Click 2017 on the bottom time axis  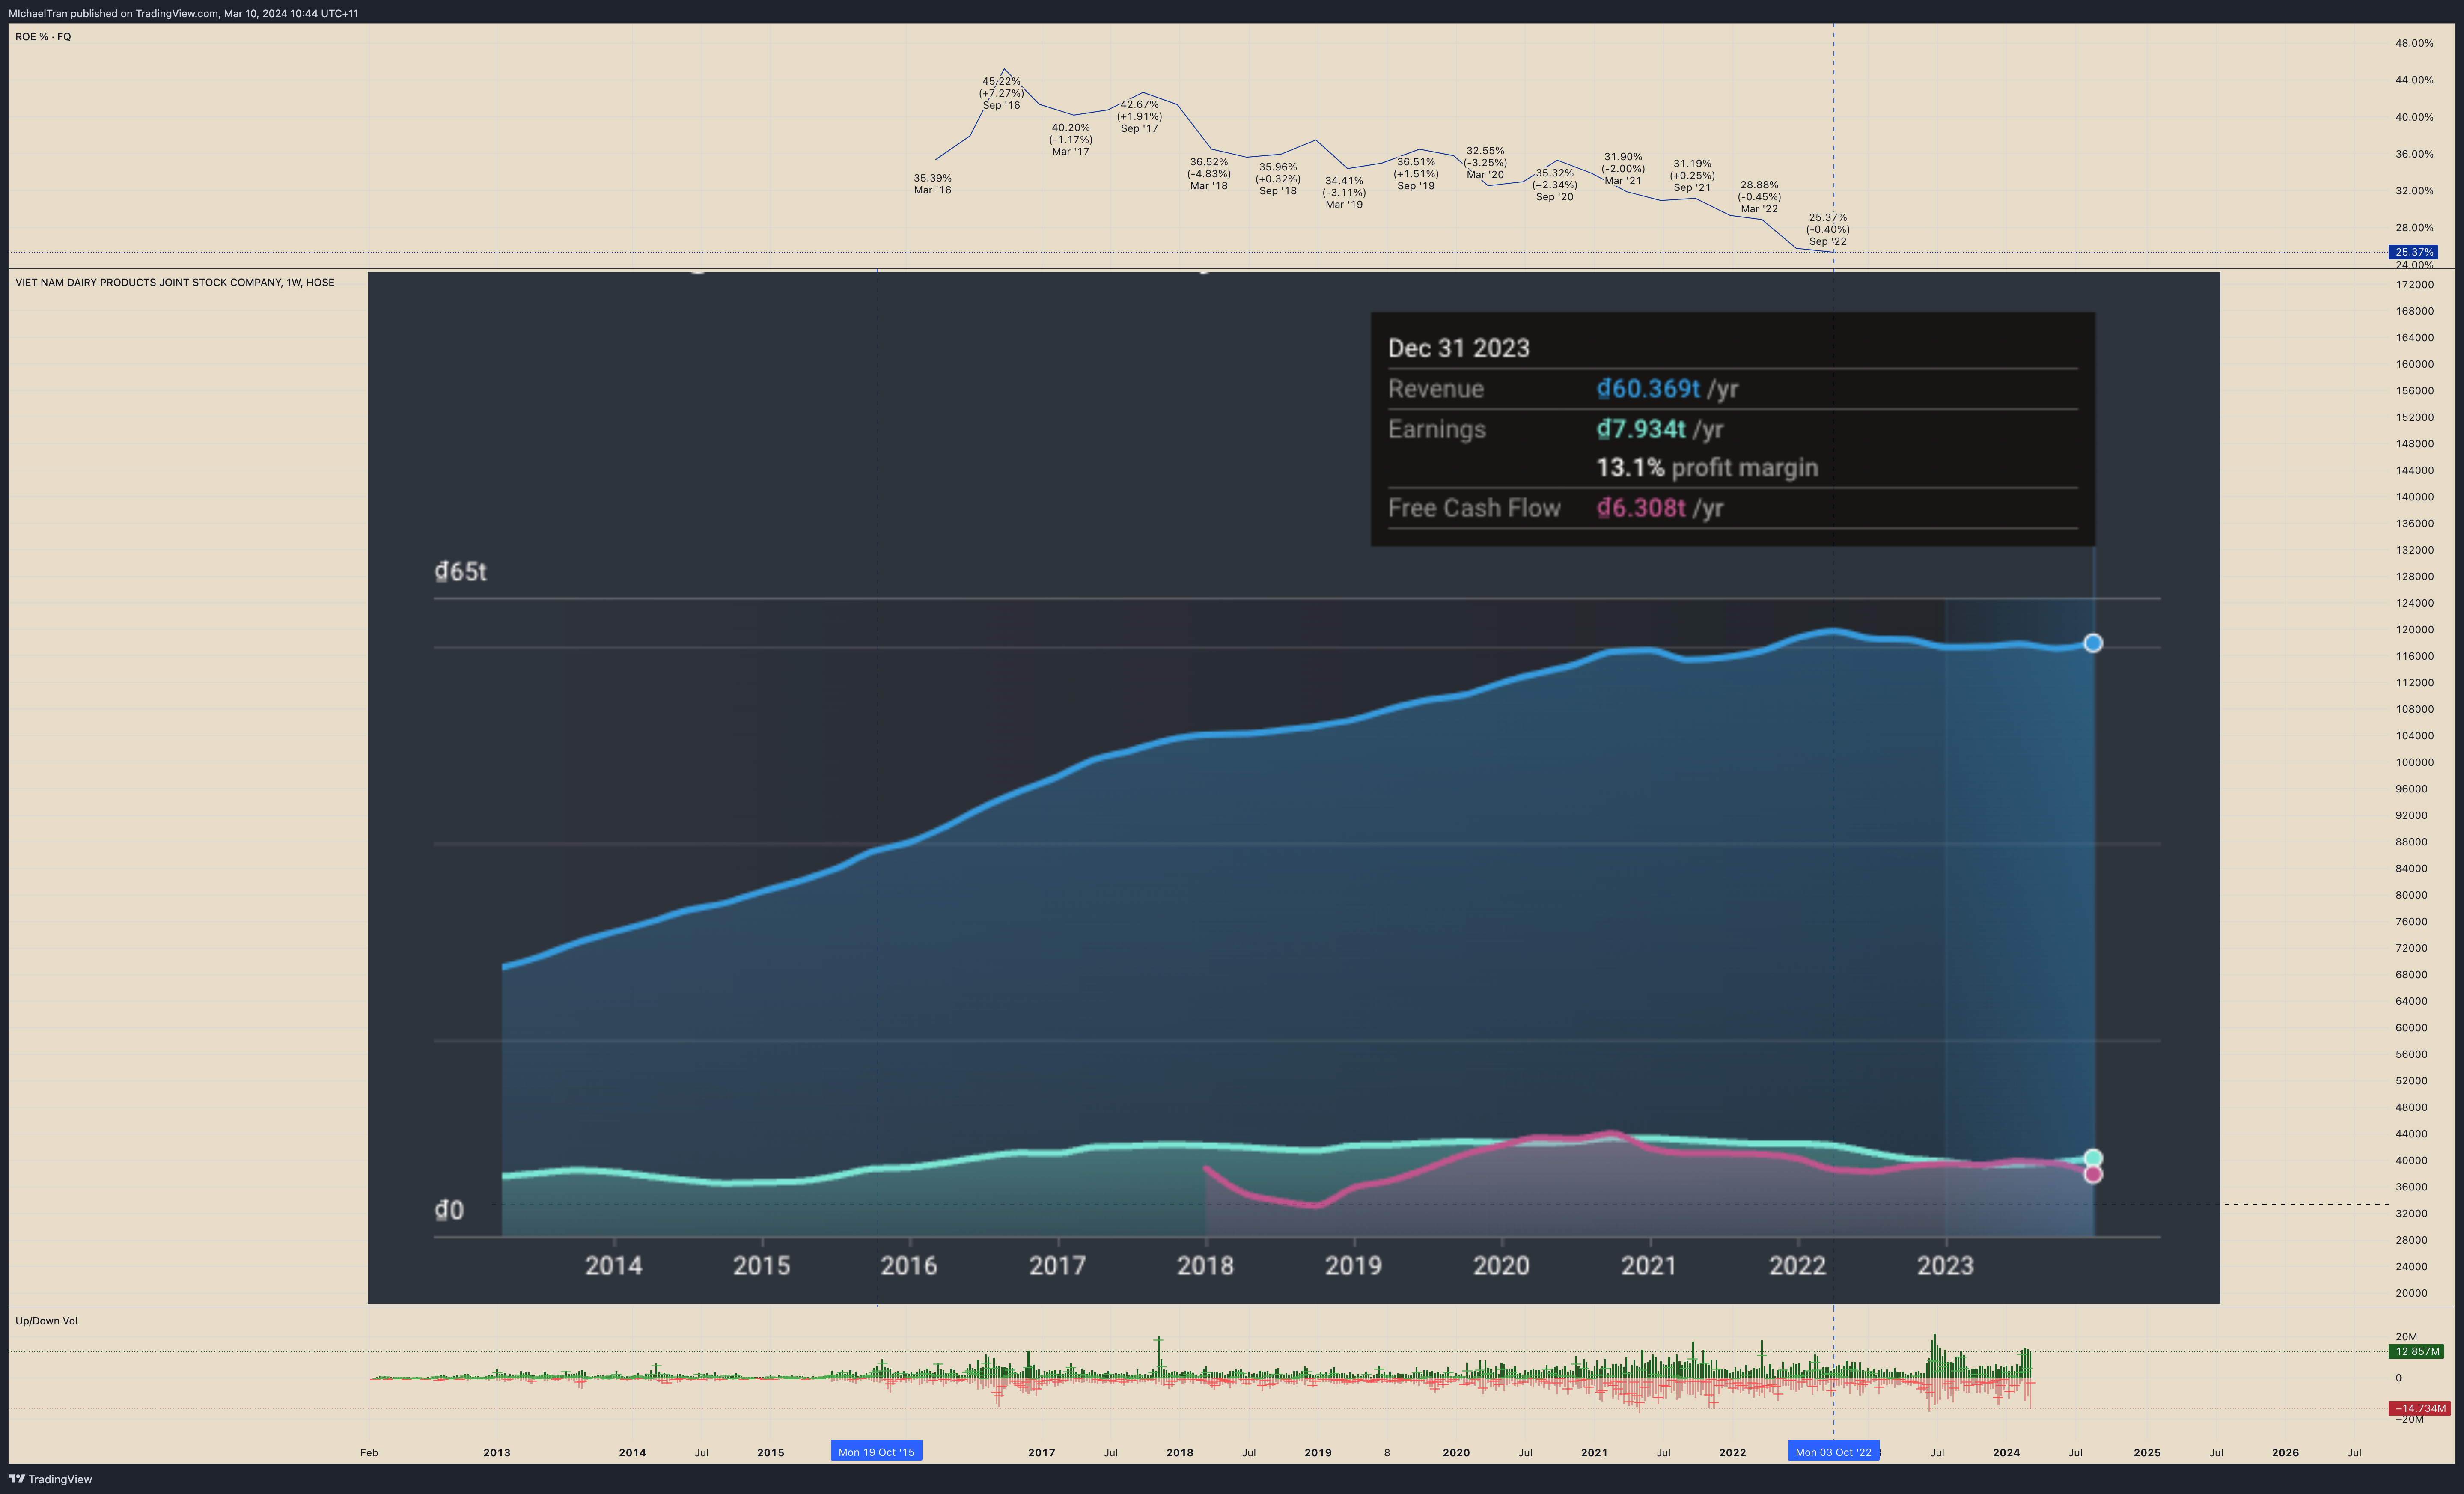coord(1041,1453)
